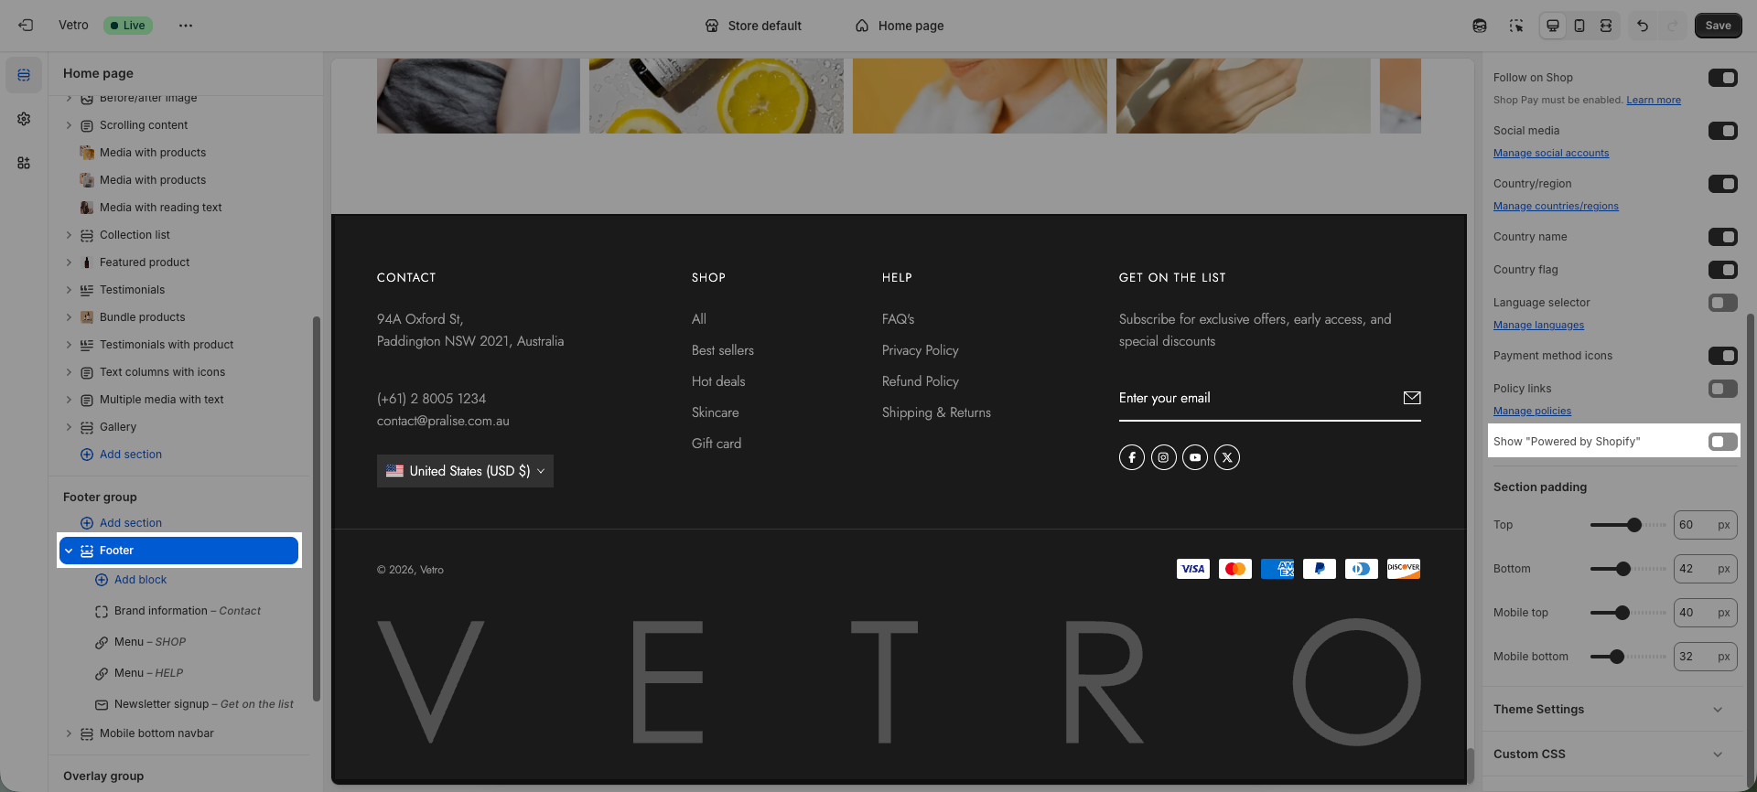Click the Save button
The height and width of the screenshot is (792, 1757).
pos(1718,26)
